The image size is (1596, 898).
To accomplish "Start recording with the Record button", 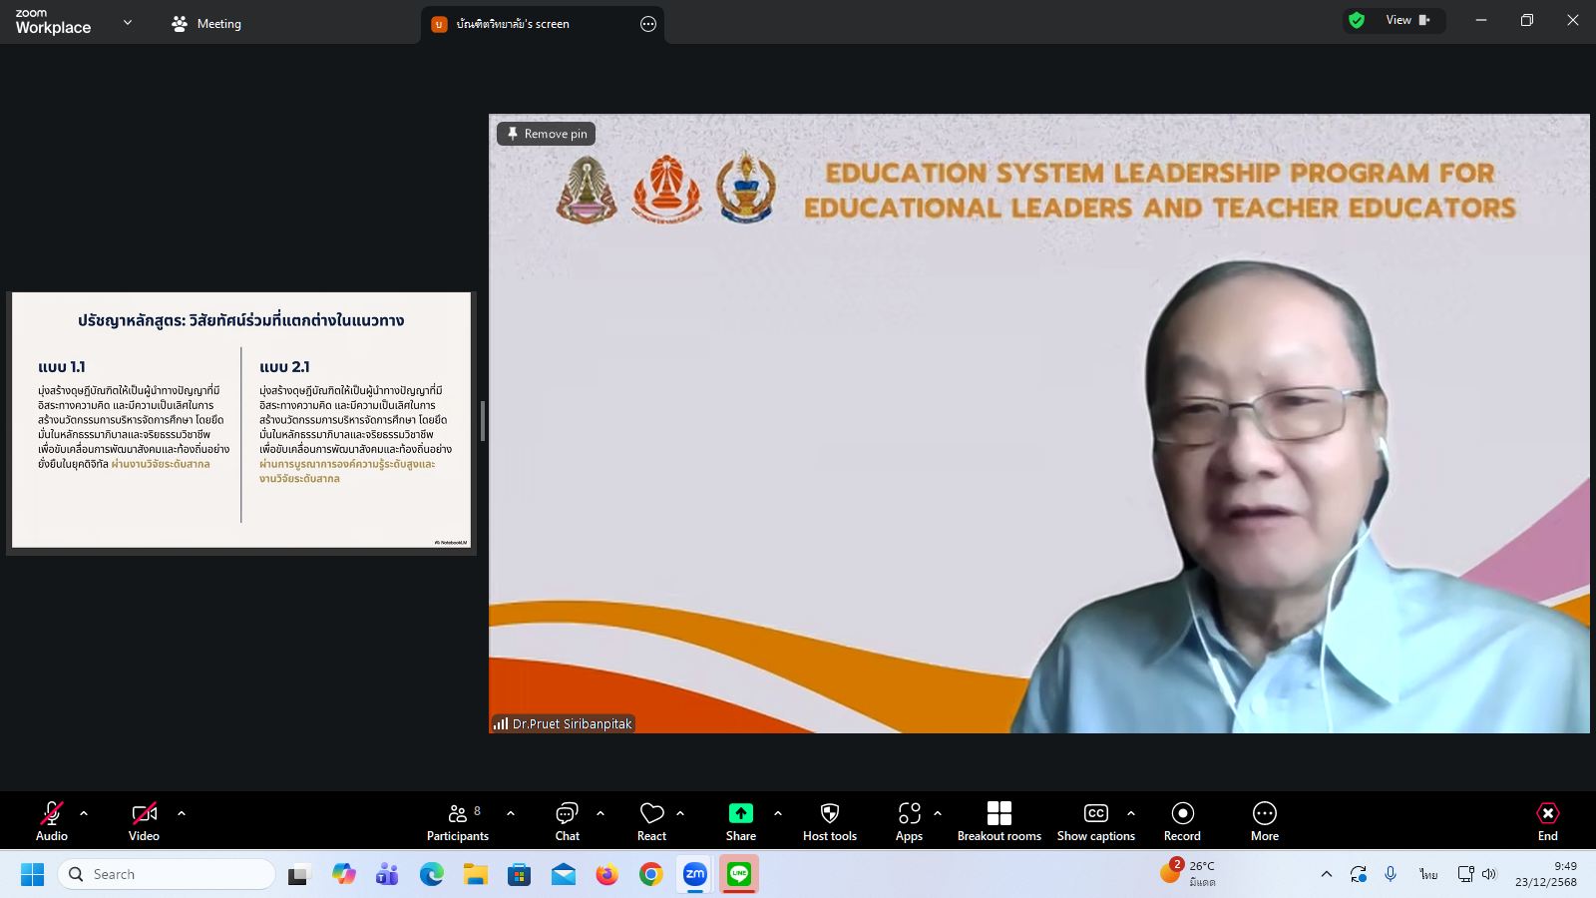I will [1182, 820].
